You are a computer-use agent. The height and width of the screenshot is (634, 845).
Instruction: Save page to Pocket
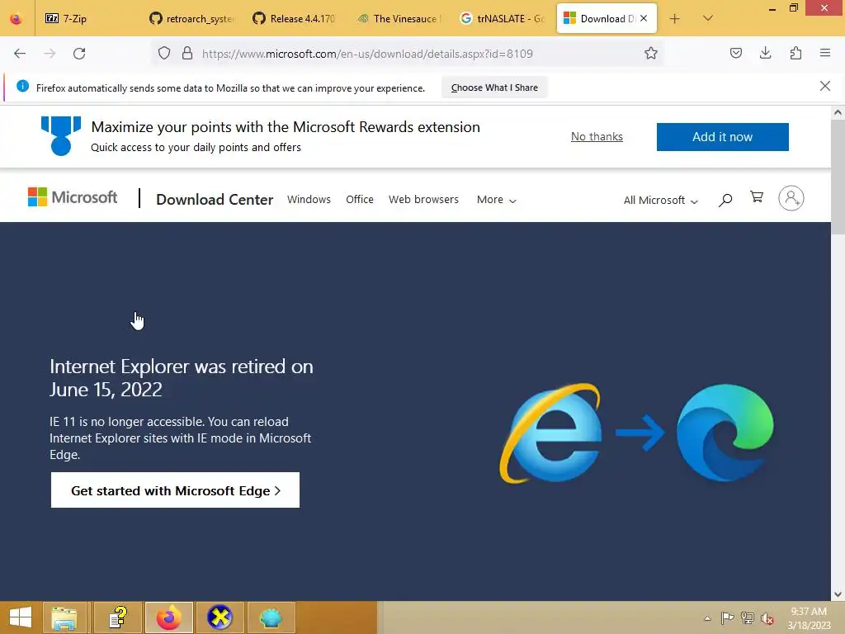735,54
